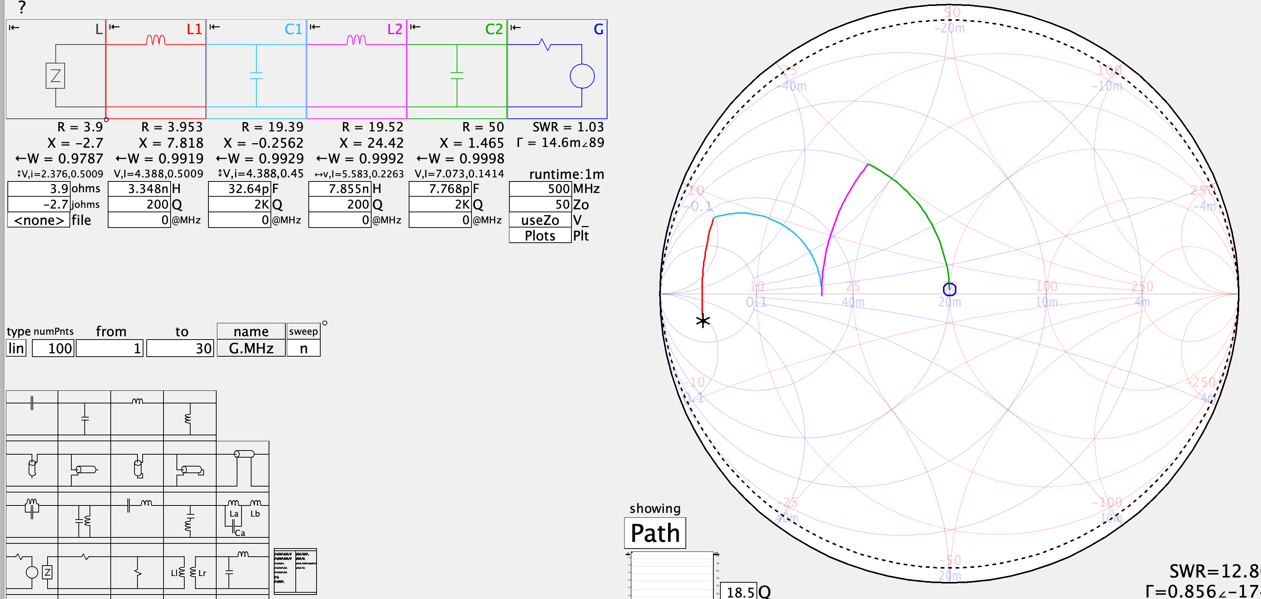Image resolution: width=1261 pixels, height=599 pixels.
Task: Select the shunt capacitor palette element
Action: pos(84,413)
